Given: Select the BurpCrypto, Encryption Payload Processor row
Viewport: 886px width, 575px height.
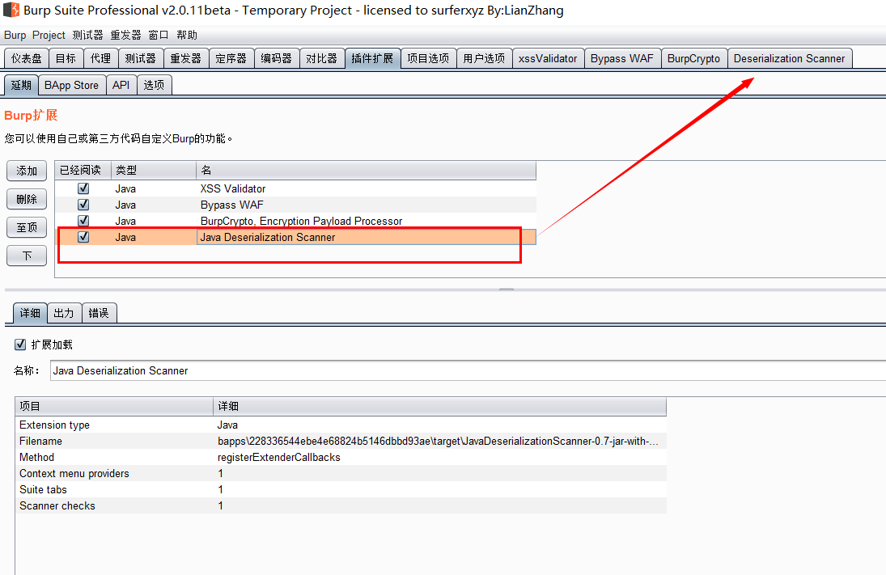Looking at the screenshot, I should point(295,221).
